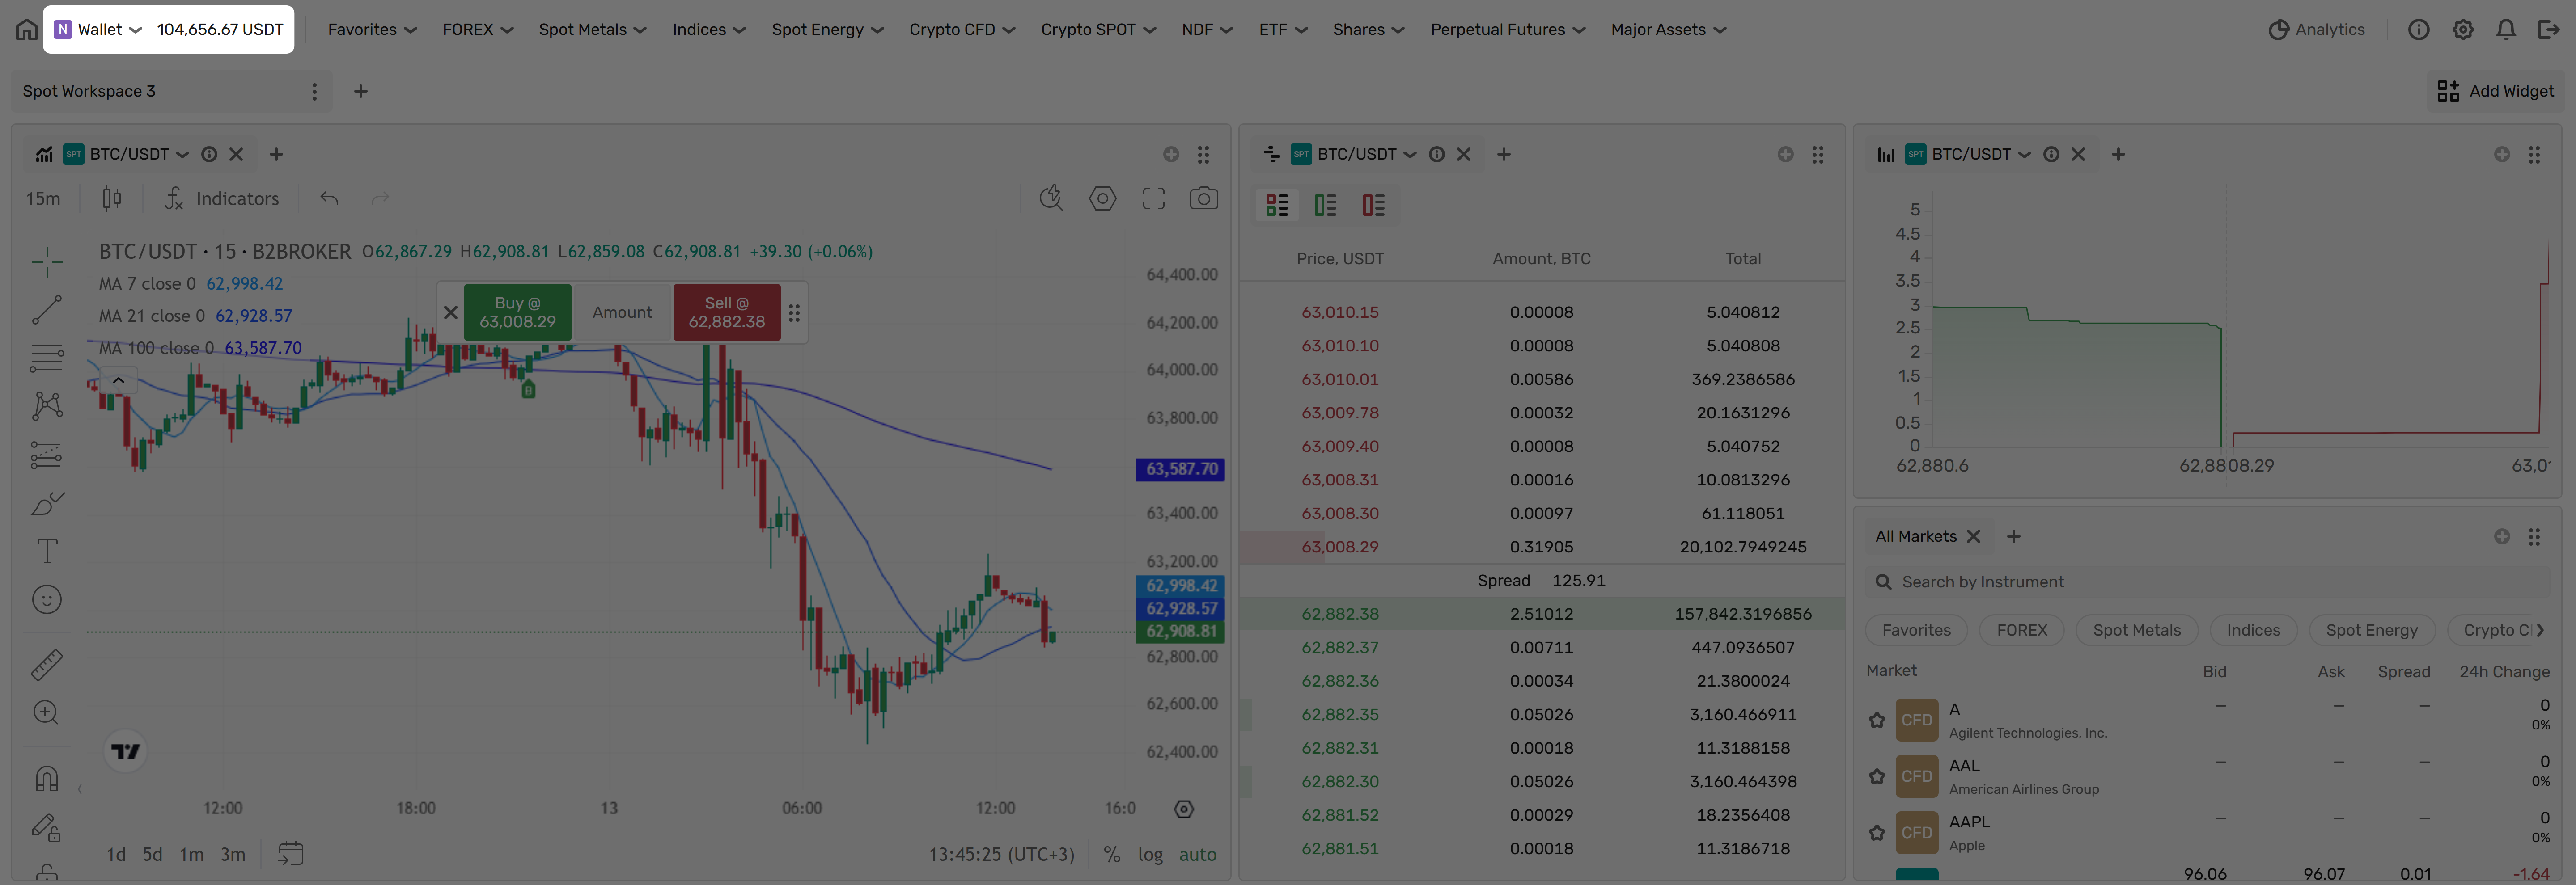2576x885 pixels.
Task: Click the Search by Instrument field
Action: click(2207, 582)
